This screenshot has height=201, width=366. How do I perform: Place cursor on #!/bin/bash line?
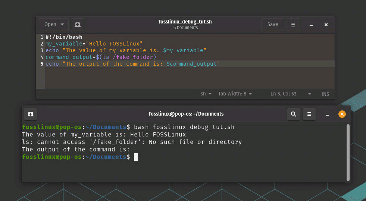coord(64,37)
